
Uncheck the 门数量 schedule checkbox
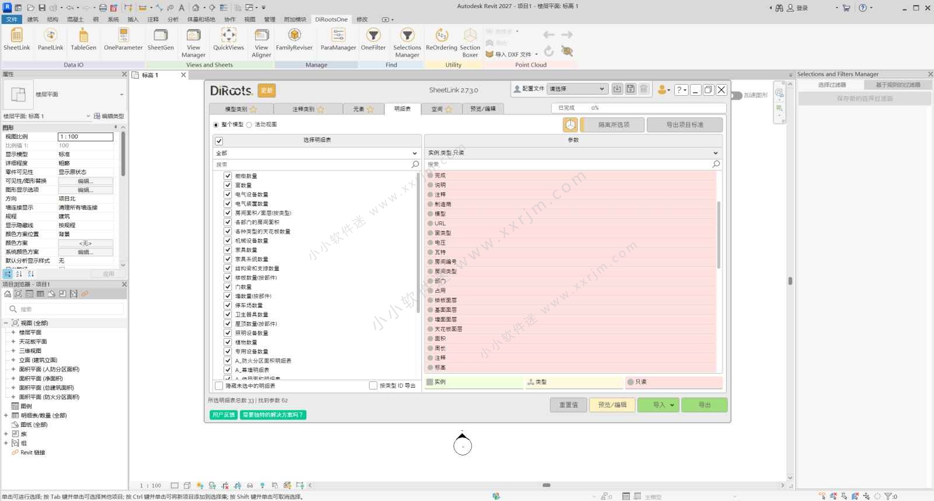[228, 287]
